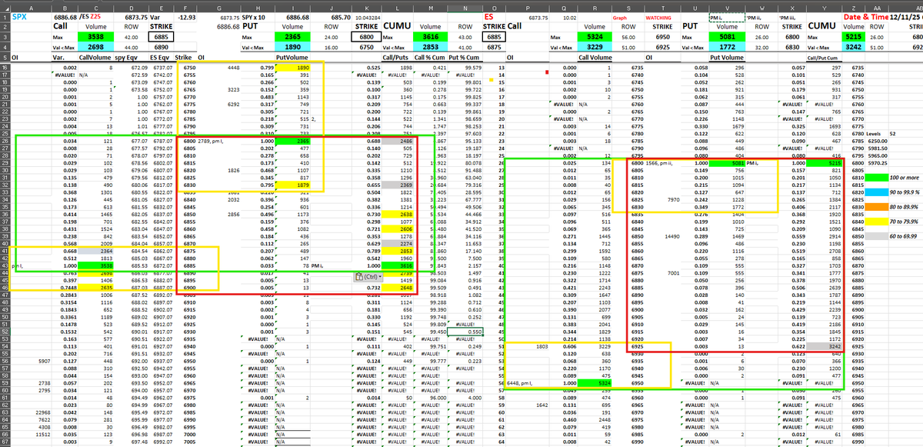
Task: Click the cyan CUMU volume cell 2853 in row 4
Action: (x=432, y=47)
